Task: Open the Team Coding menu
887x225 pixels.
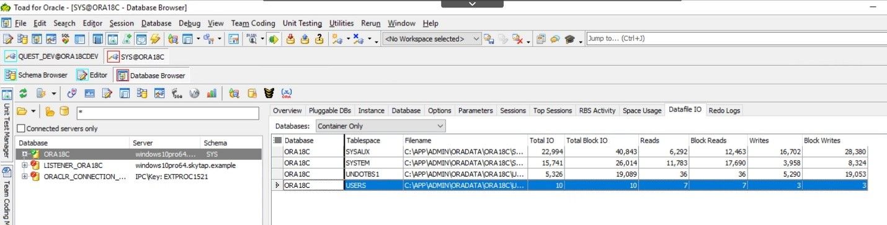Action: coord(253,23)
